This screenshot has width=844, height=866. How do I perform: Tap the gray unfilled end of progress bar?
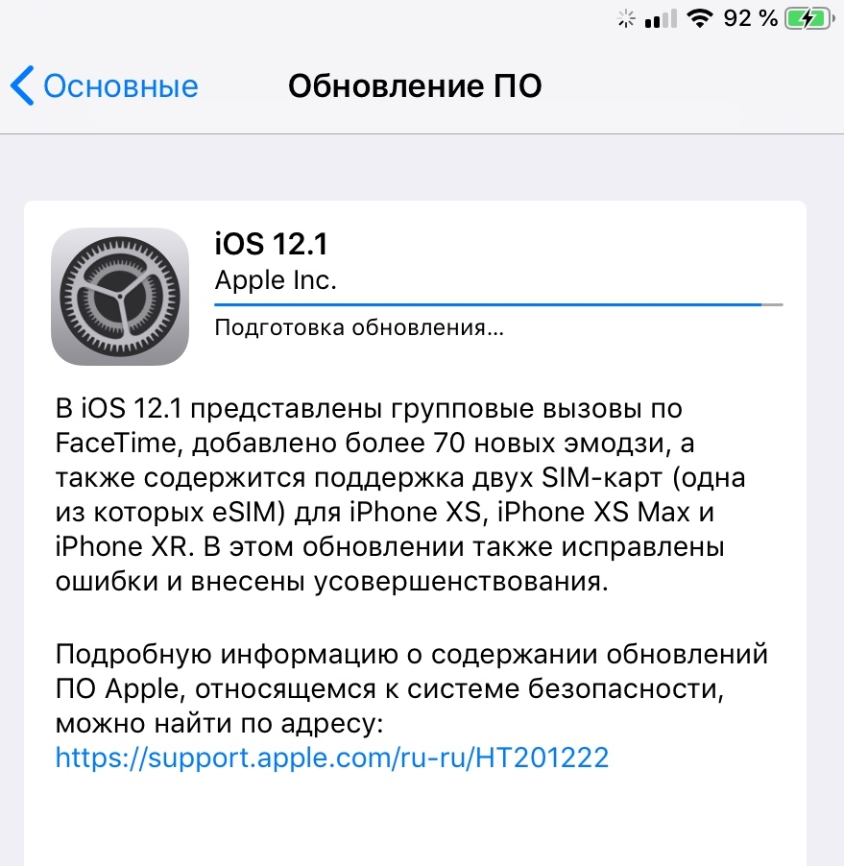[x=772, y=304]
